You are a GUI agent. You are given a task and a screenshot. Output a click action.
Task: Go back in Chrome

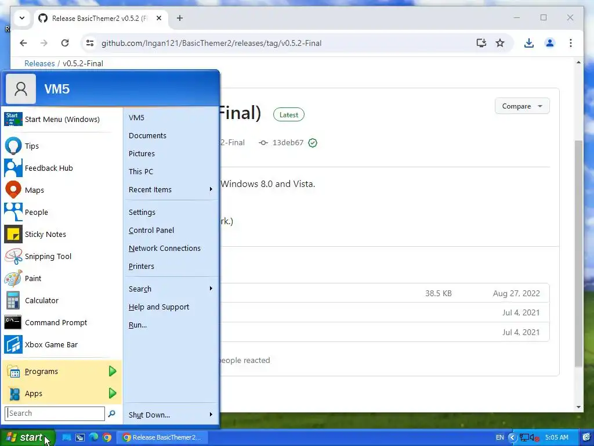[x=23, y=43]
